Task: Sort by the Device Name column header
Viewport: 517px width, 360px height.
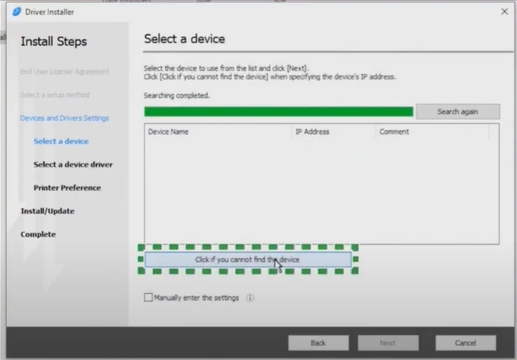Action: (x=217, y=132)
